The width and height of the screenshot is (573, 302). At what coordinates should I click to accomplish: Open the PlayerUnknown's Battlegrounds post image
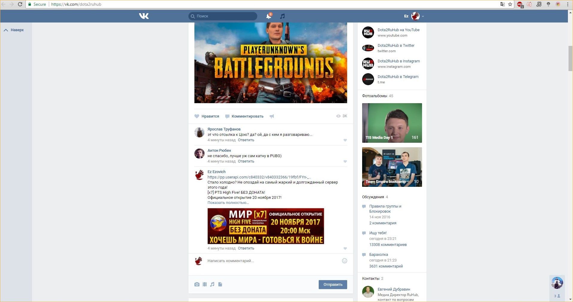[x=271, y=63]
